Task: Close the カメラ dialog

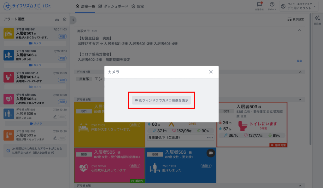Action: coord(211,72)
